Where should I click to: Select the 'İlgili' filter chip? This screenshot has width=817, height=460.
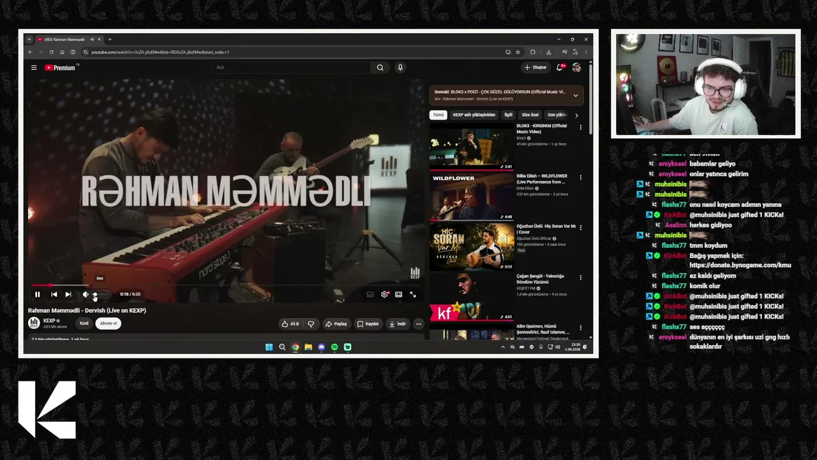[508, 115]
